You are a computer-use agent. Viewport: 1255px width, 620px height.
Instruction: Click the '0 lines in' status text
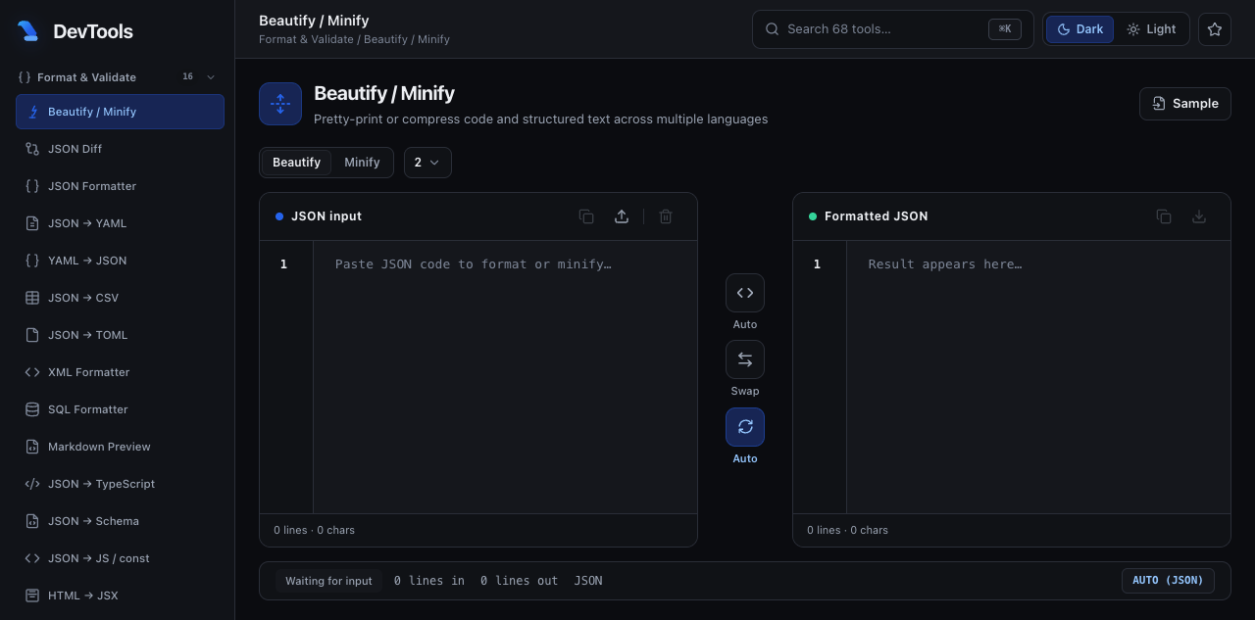point(429,581)
